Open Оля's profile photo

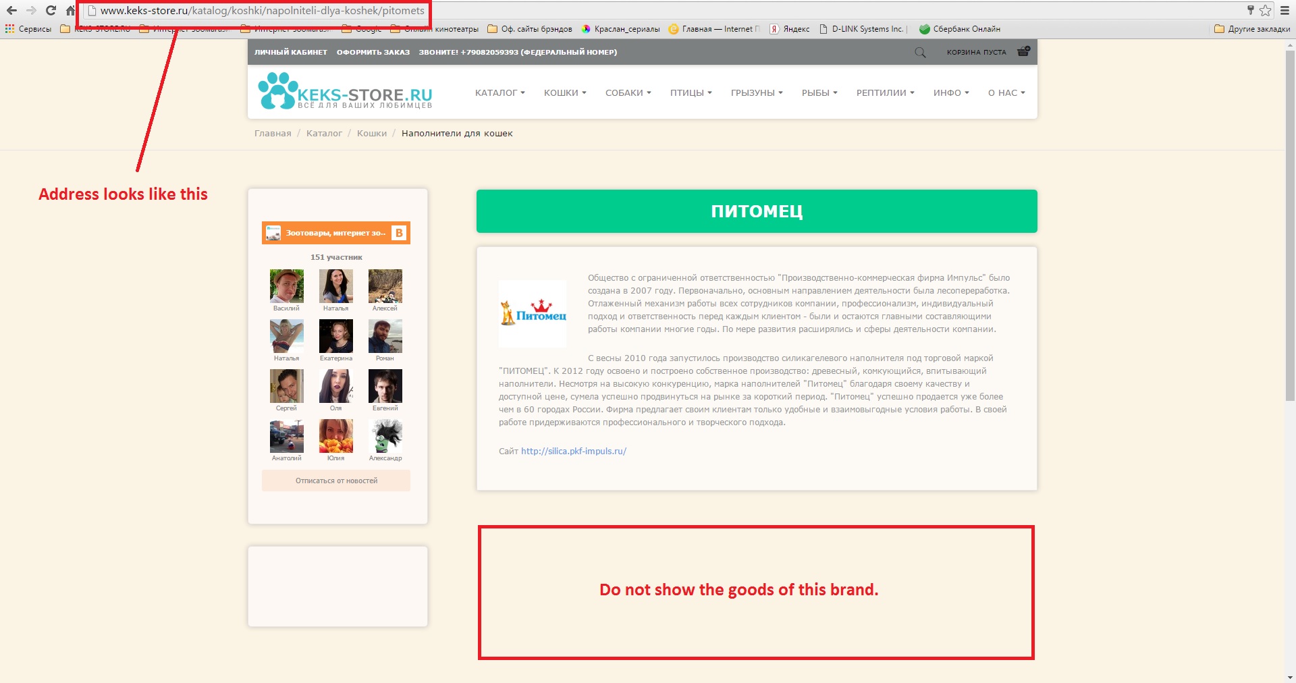tap(335, 386)
